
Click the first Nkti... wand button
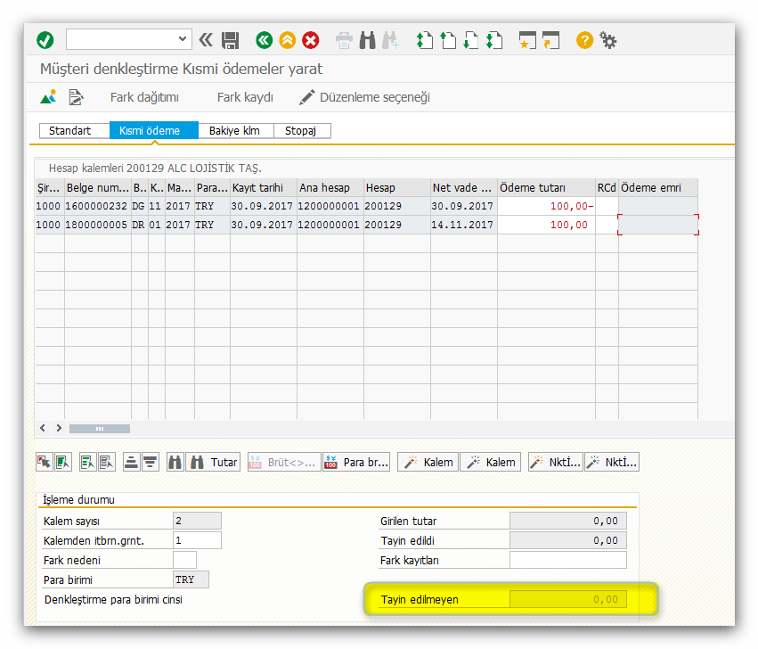(x=556, y=462)
